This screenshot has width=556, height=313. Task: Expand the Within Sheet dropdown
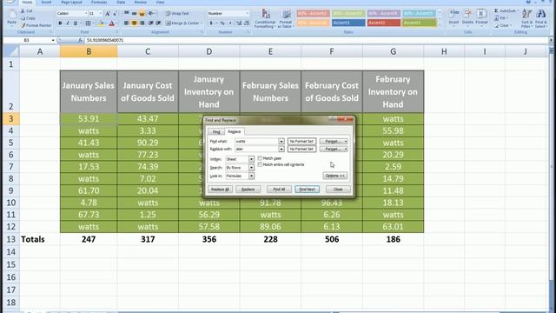point(251,159)
